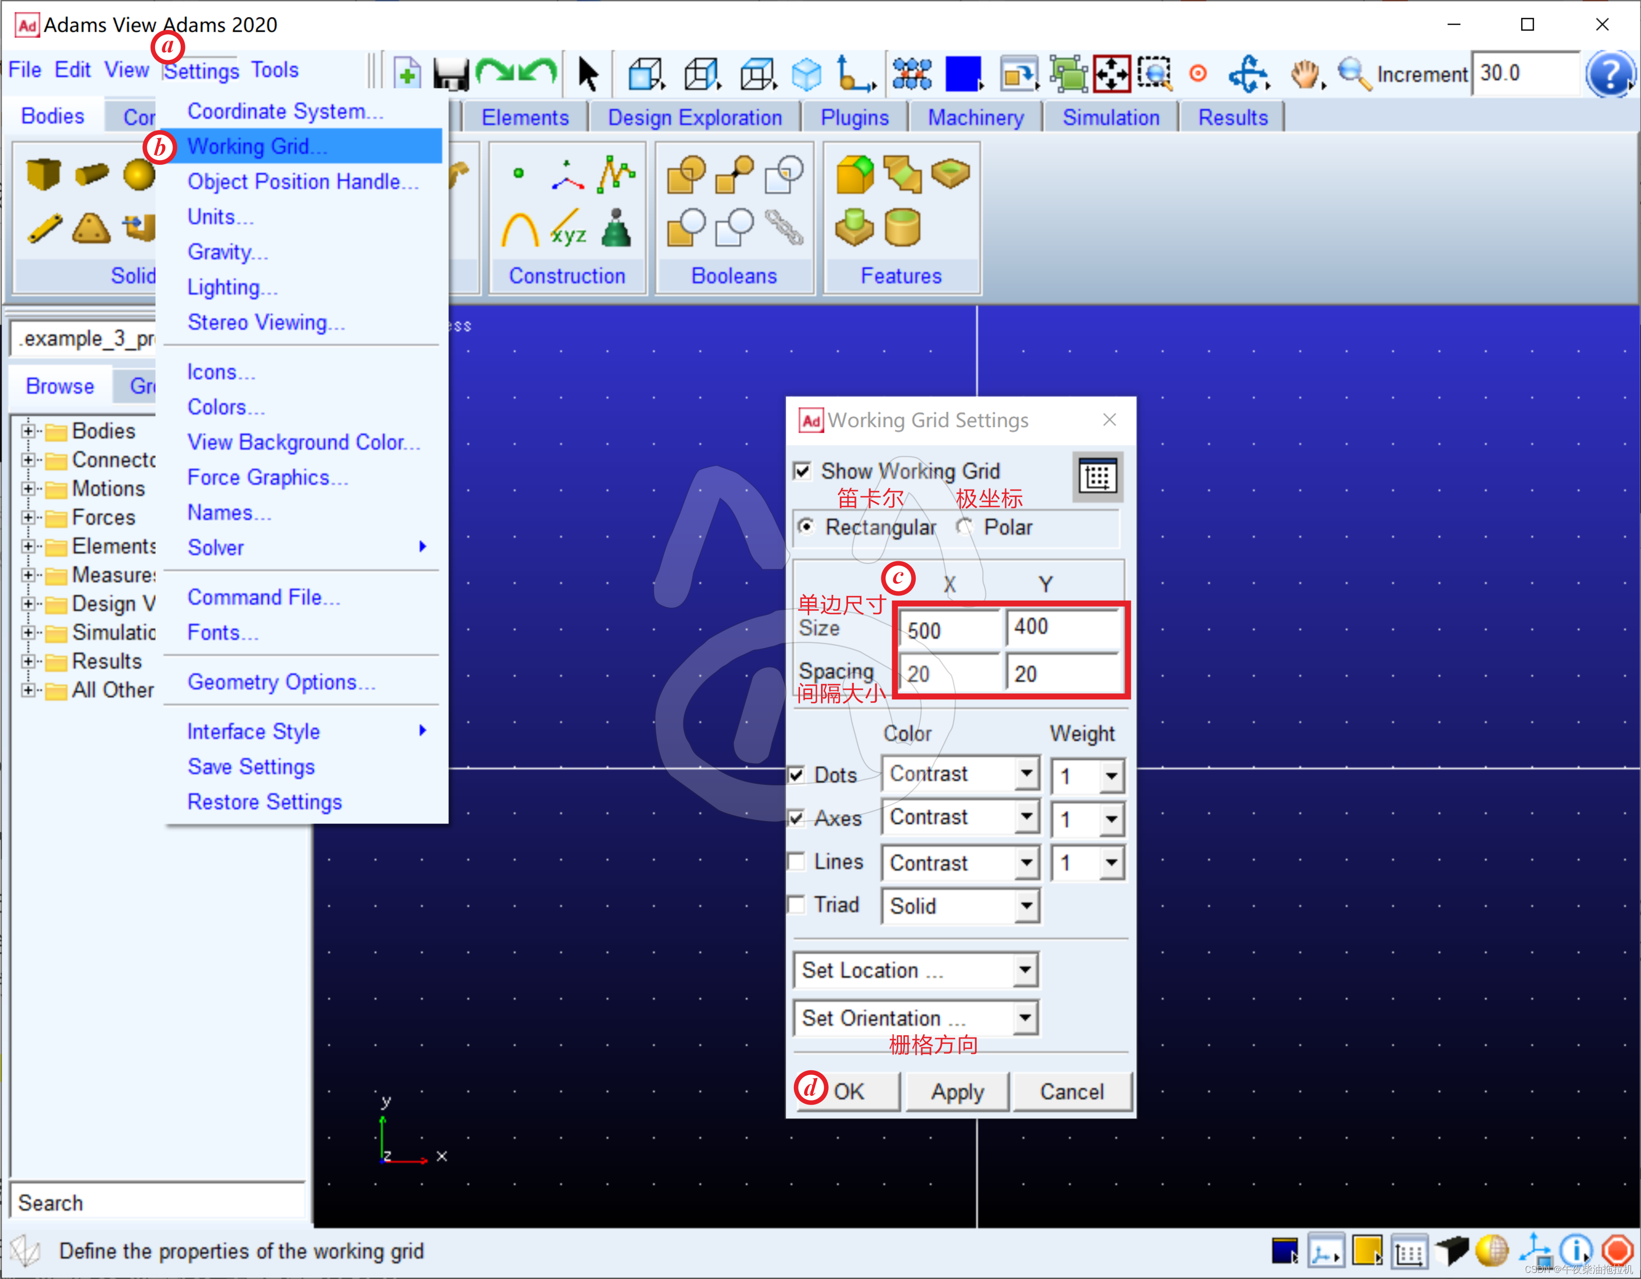Click the stop sign icon in status bar

point(1617,1251)
